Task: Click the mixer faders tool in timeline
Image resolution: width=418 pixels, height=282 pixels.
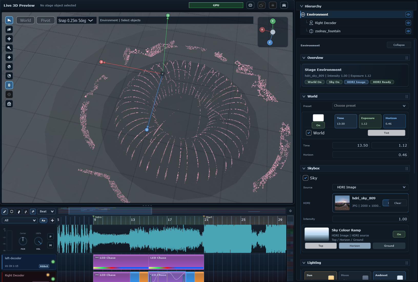Action: pos(26,212)
